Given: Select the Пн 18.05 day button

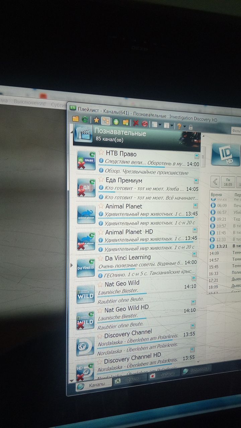Looking at the screenshot, I should pyautogui.click(x=228, y=182).
